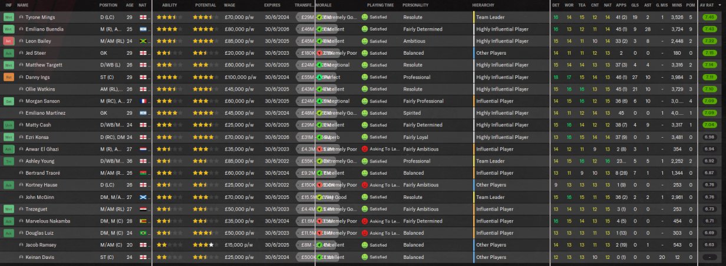The image size is (726, 266).
Task: Click the Netherlands flag for Anwar El Ghazi
Action: (143, 149)
